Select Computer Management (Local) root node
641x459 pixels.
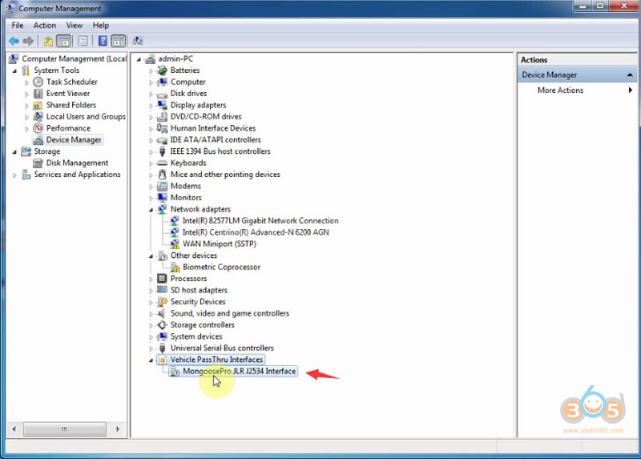click(x=74, y=58)
